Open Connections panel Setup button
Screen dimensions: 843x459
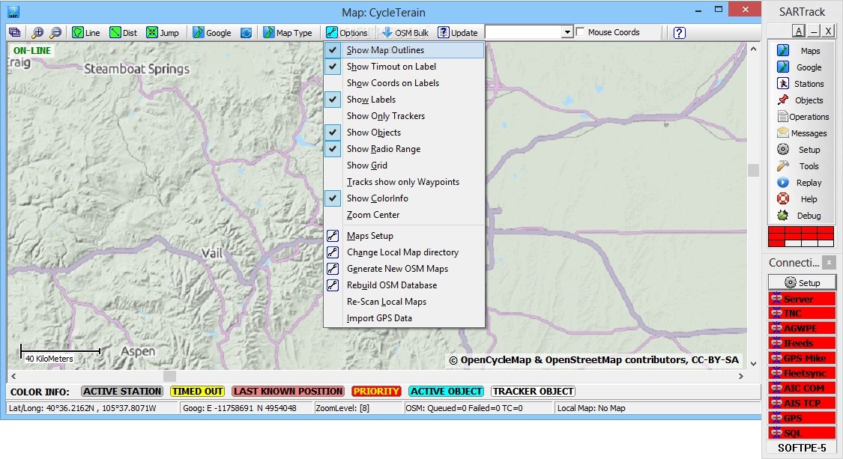(802, 283)
